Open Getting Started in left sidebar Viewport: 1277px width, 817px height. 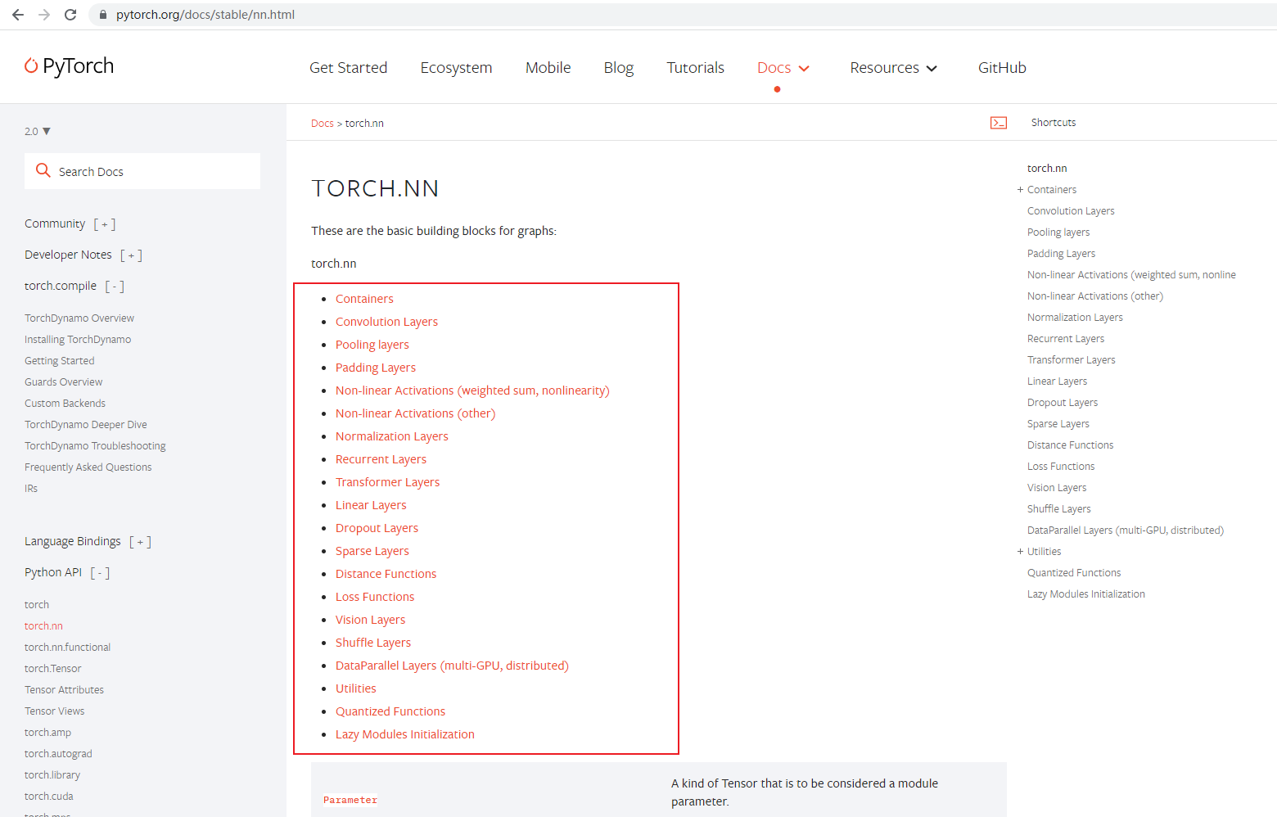click(60, 361)
